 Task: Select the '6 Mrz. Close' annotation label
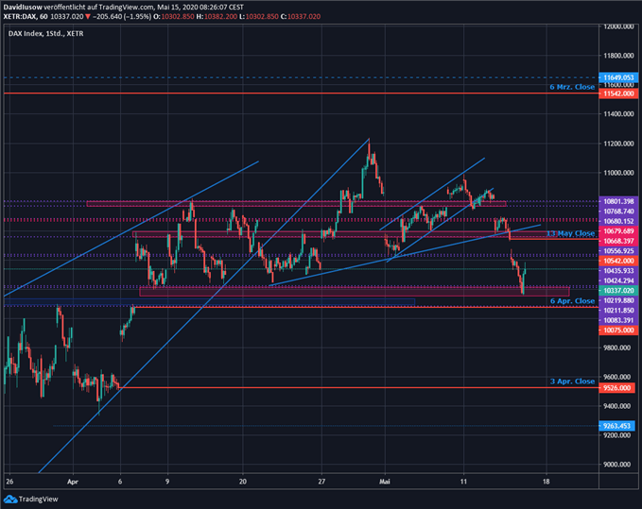tap(572, 87)
